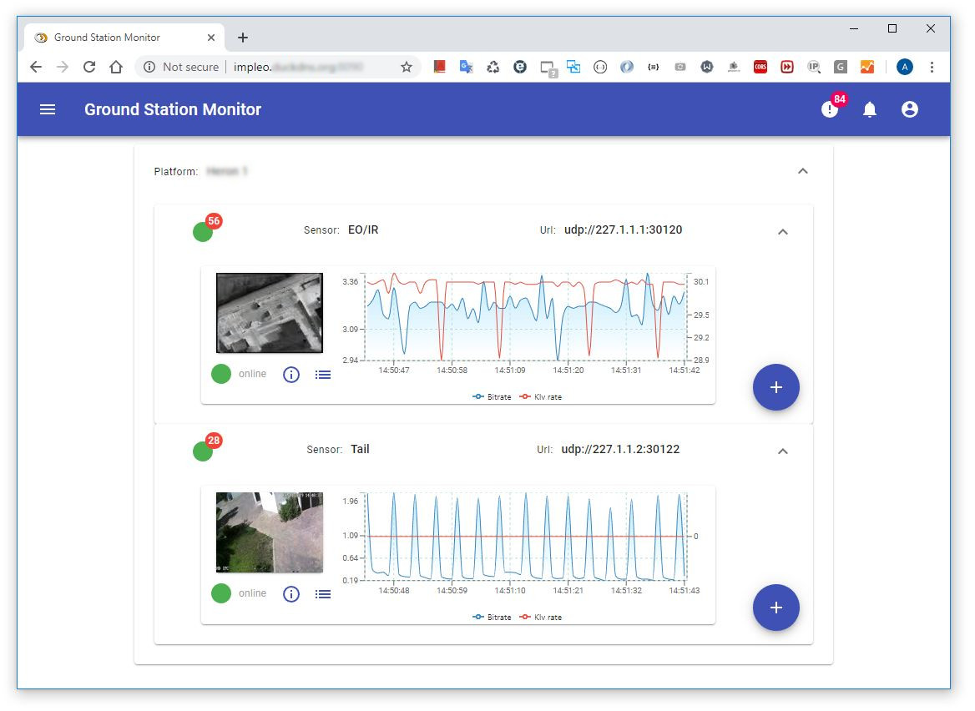Click the plus button on the EO/IR card

point(776,387)
